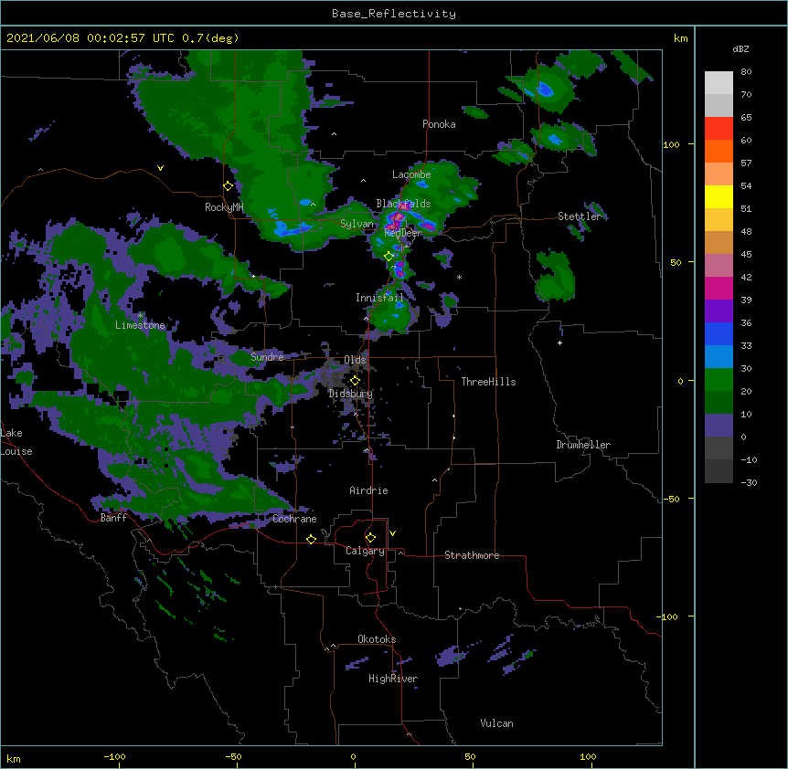Click the -50 tick on right axis
Image resolution: width=788 pixels, height=769 pixels.
671,499
